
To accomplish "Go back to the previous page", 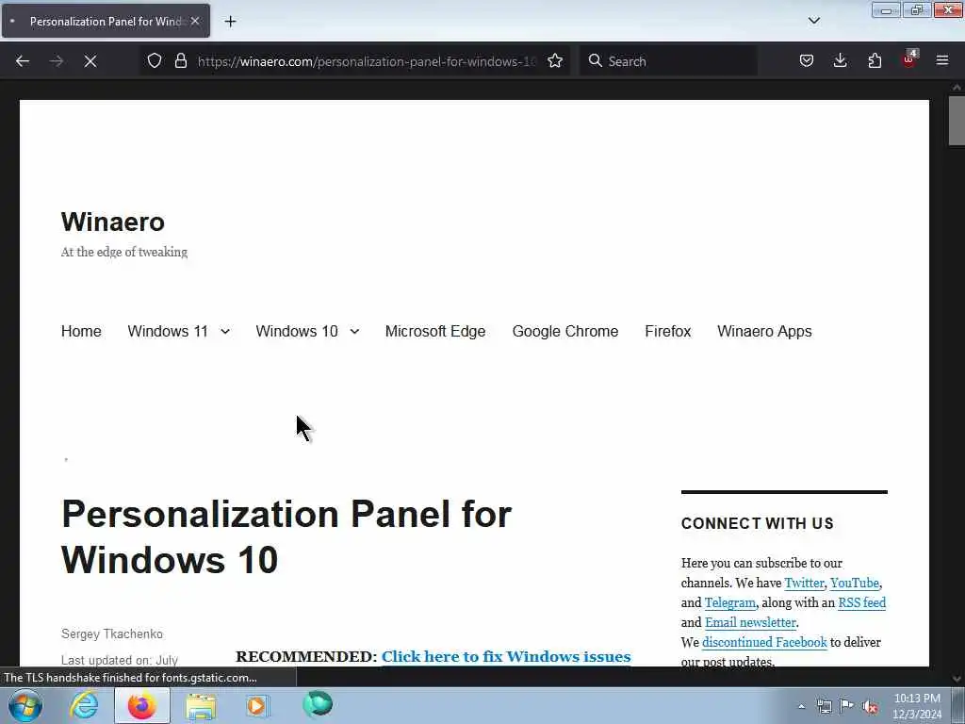I will (x=23, y=61).
